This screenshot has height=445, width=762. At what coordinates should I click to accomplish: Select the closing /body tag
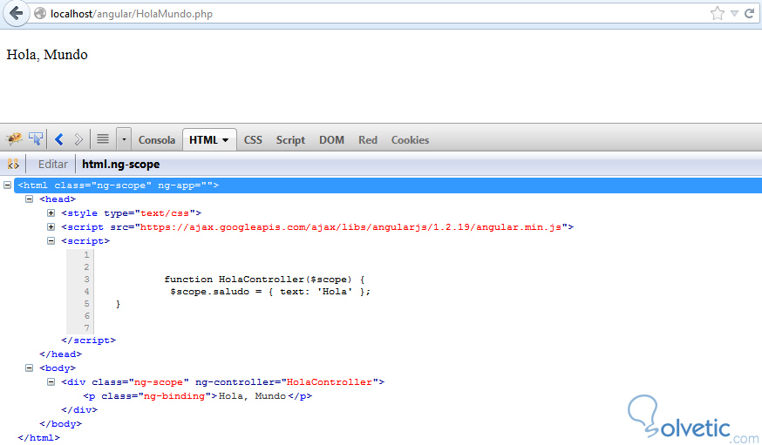point(61,423)
